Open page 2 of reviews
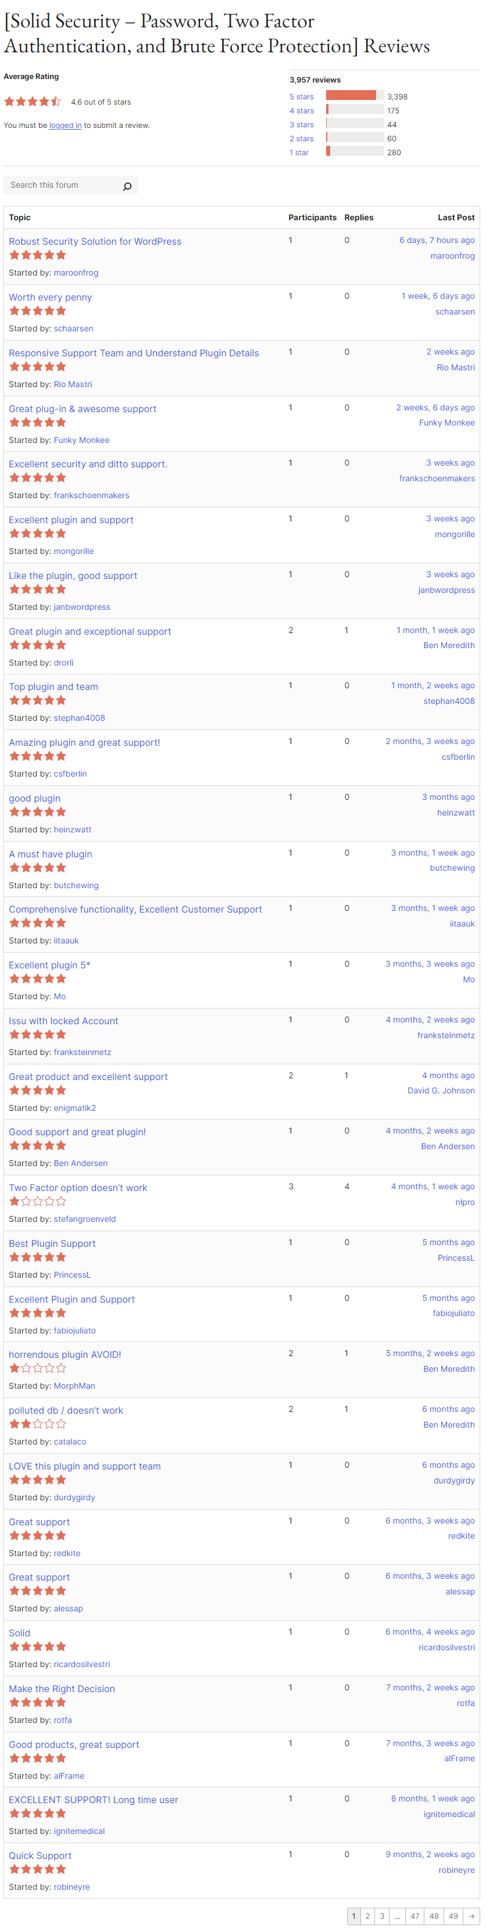 pyautogui.click(x=367, y=1915)
